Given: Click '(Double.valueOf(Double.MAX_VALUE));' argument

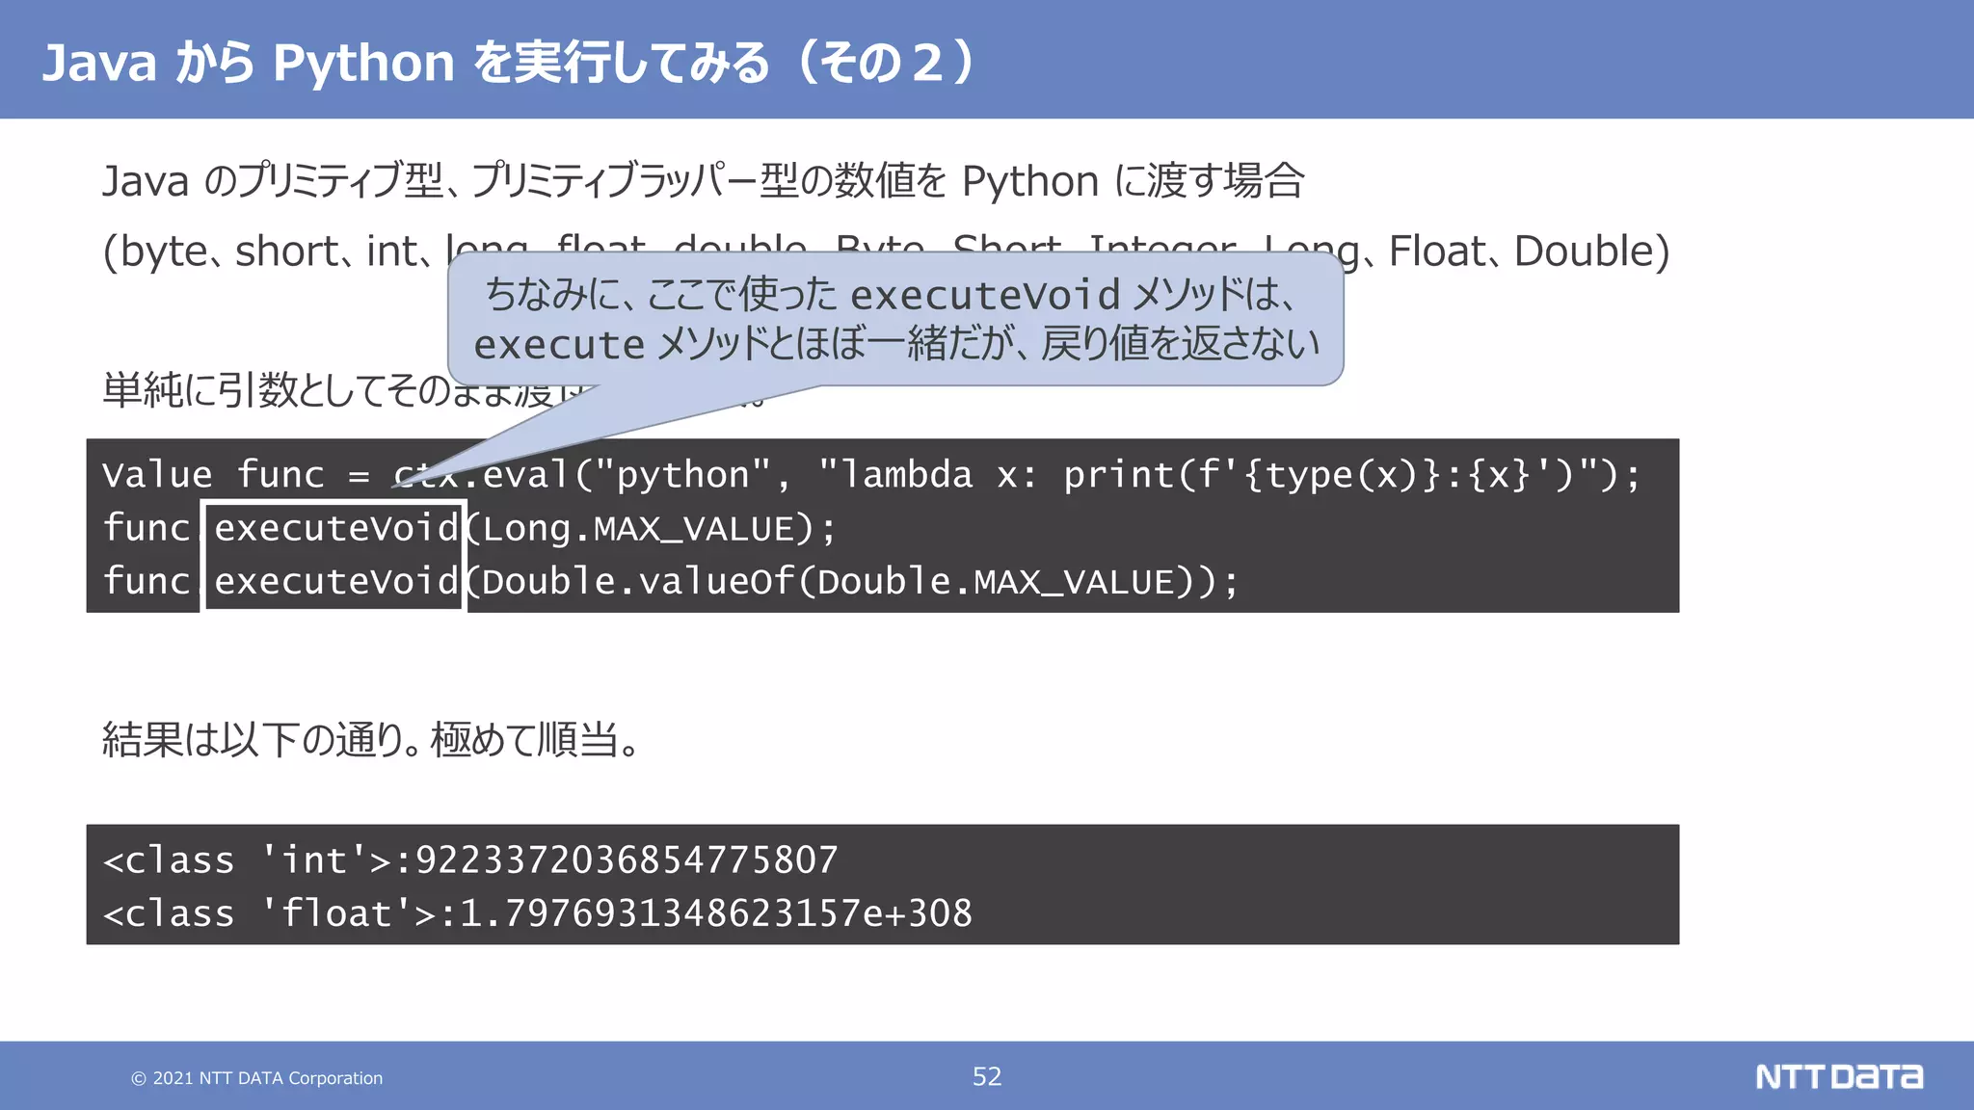Looking at the screenshot, I should (x=853, y=582).
